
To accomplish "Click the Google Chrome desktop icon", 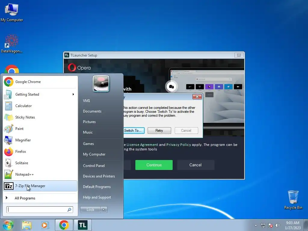I will coord(12,69).
